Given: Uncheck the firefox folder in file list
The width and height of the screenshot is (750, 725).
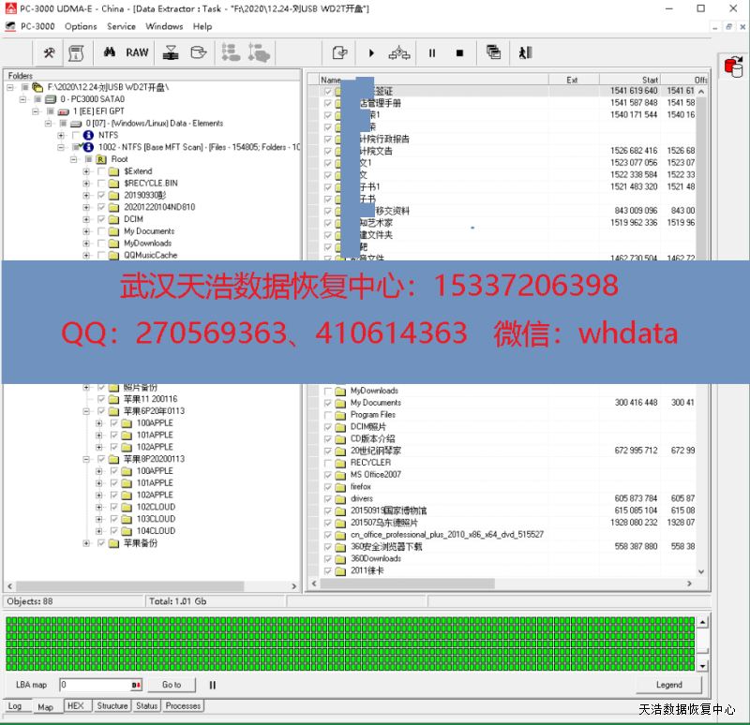Looking at the screenshot, I should [x=328, y=487].
